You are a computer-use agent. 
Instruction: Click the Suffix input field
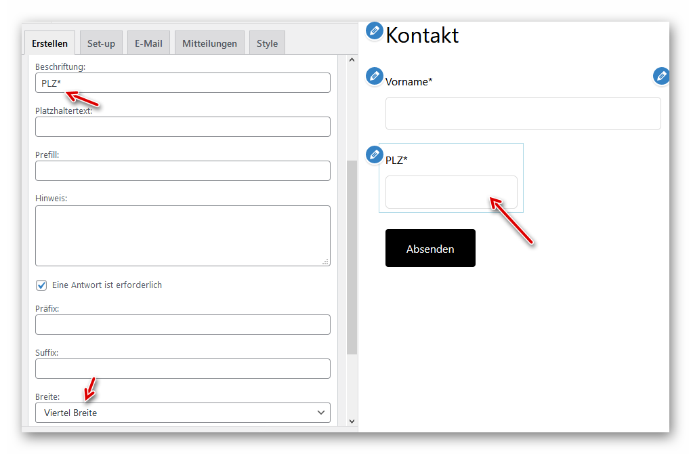point(183,369)
